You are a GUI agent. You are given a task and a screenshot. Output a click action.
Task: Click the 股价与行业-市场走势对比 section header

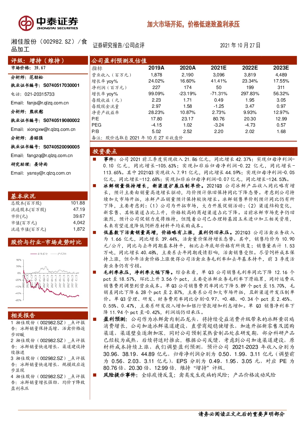[x=48, y=242]
